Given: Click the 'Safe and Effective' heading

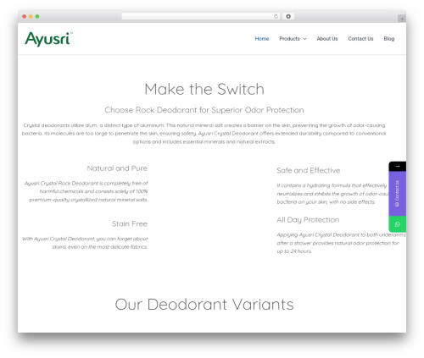Looking at the screenshot, I should coord(309,170).
